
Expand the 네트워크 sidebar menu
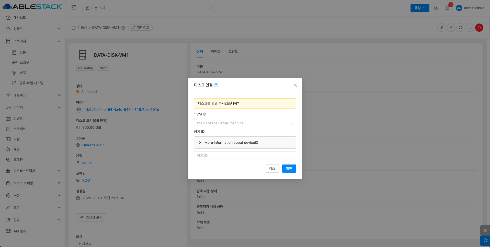(33, 95)
